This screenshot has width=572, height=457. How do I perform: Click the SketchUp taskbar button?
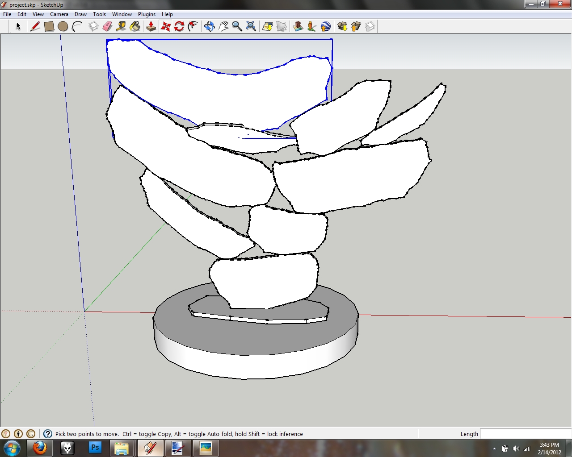[150, 448]
